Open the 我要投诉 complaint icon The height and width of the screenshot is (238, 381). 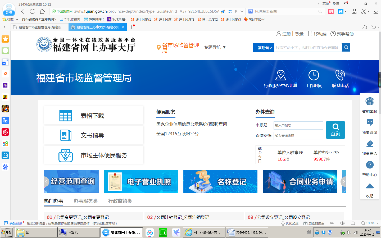point(370,144)
